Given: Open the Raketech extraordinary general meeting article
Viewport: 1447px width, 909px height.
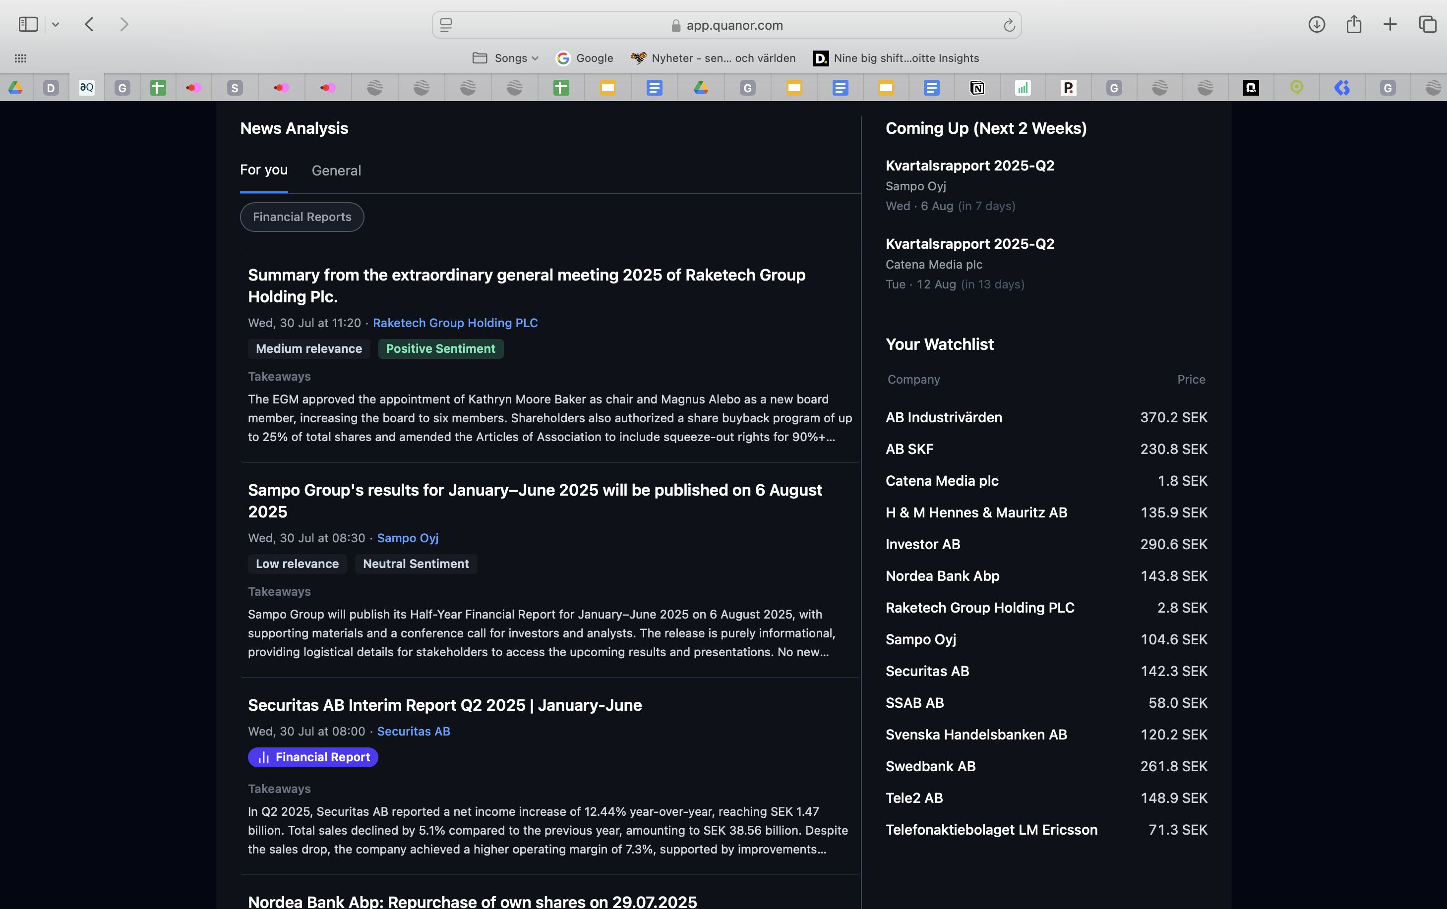Looking at the screenshot, I should coord(527,285).
